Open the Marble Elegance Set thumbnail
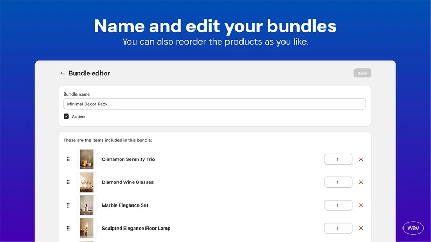Screen dimensions: 431x242 pos(87,205)
